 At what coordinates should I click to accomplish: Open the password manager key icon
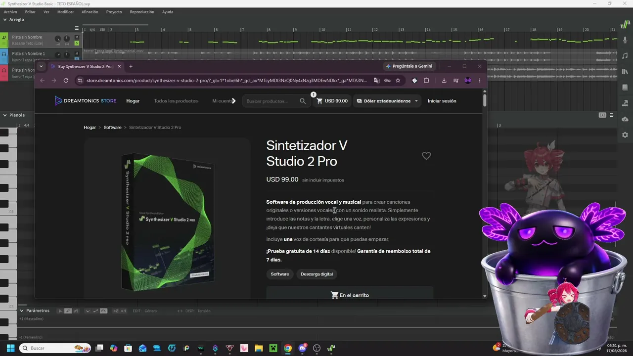(x=387, y=81)
